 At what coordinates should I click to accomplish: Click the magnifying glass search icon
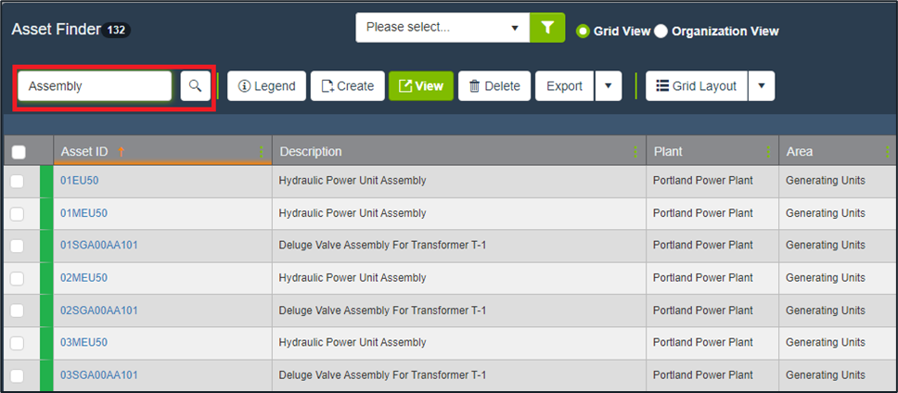coord(195,86)
